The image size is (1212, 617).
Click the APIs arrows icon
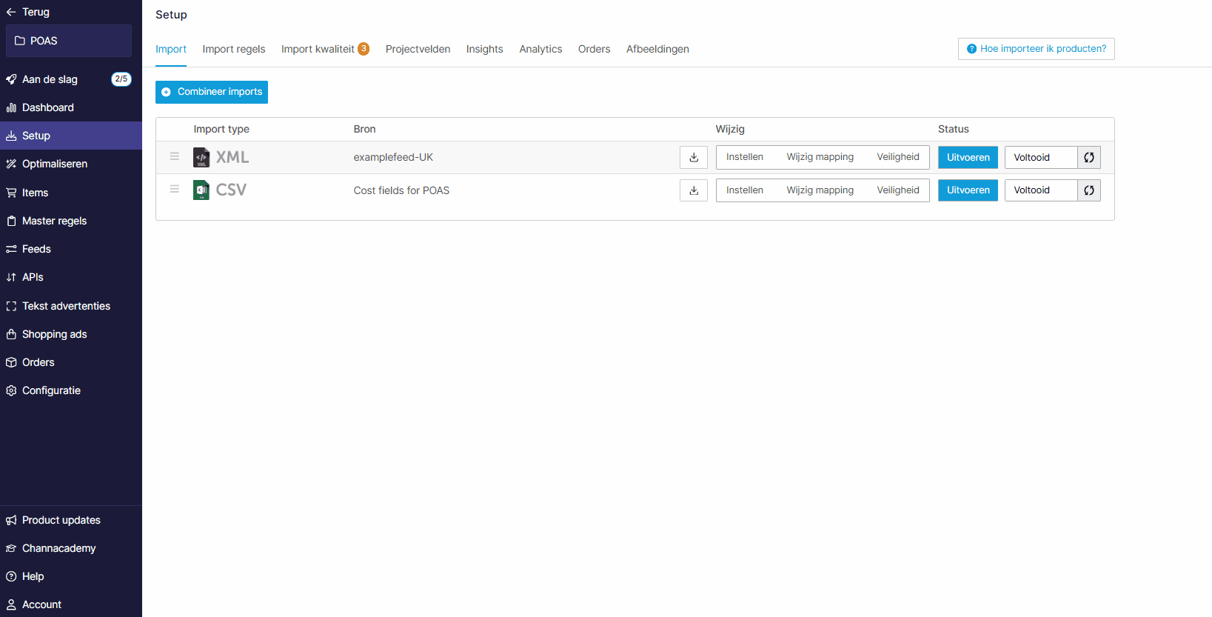click(11, 277)
